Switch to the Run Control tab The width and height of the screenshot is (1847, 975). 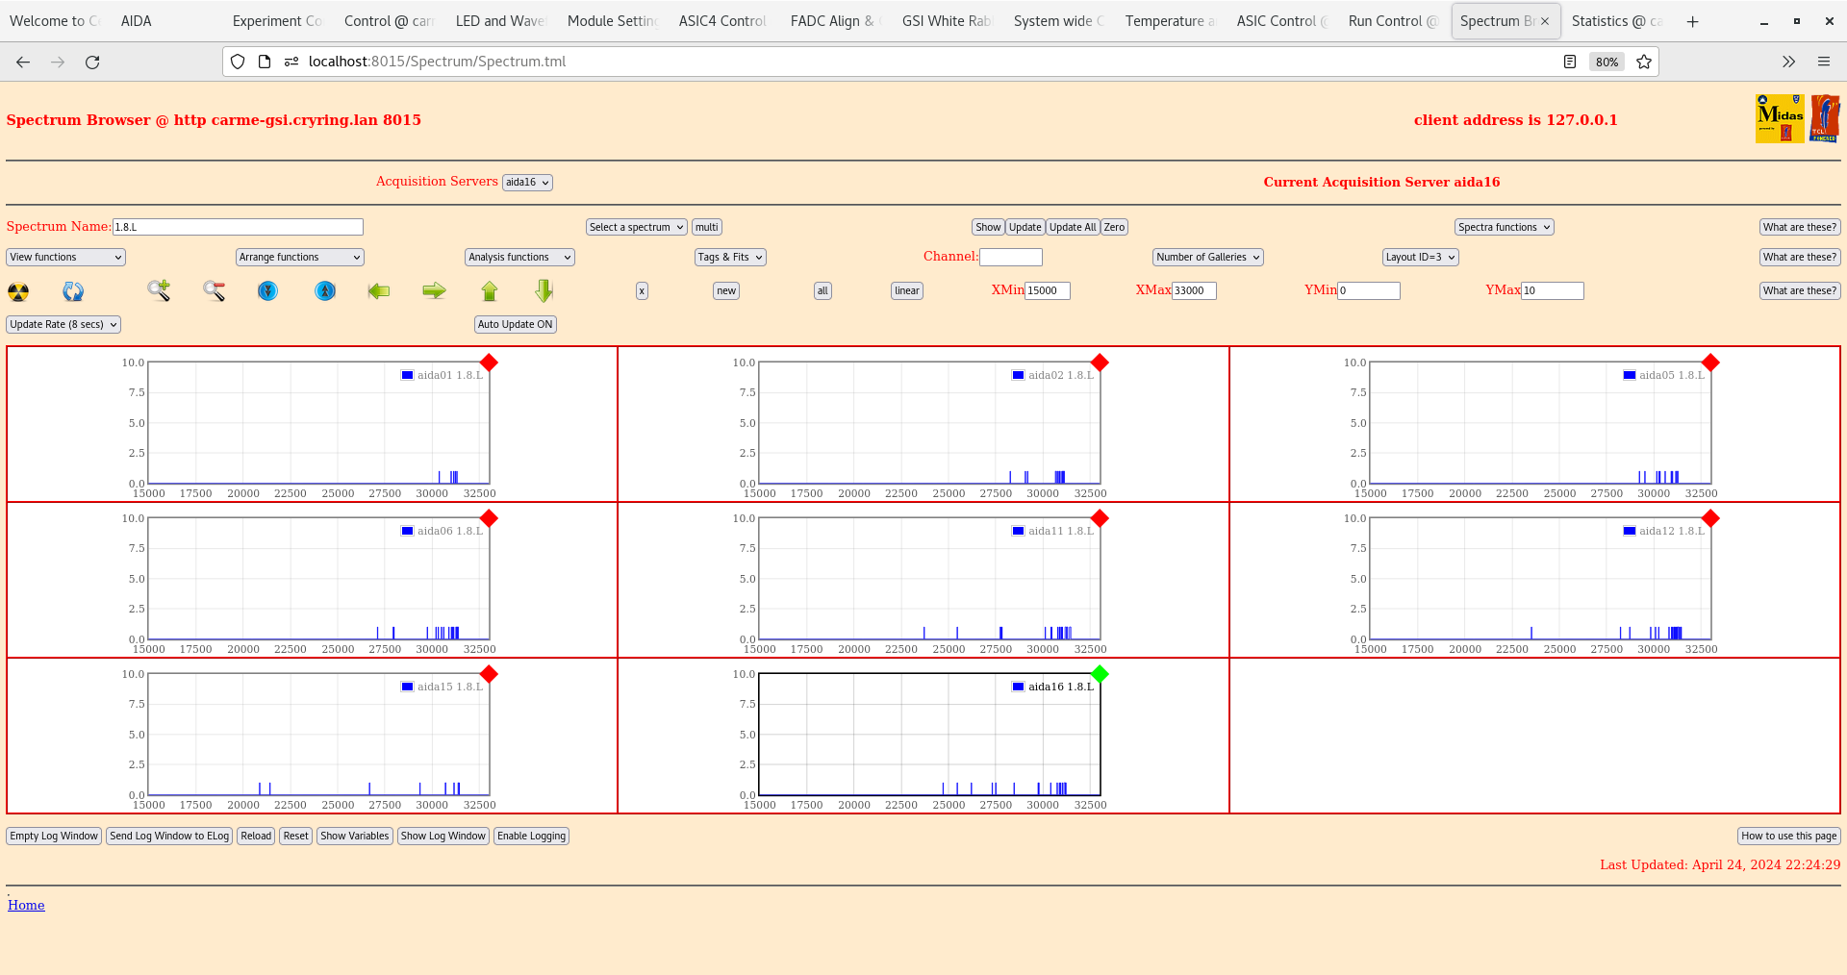click(1388, 20)
